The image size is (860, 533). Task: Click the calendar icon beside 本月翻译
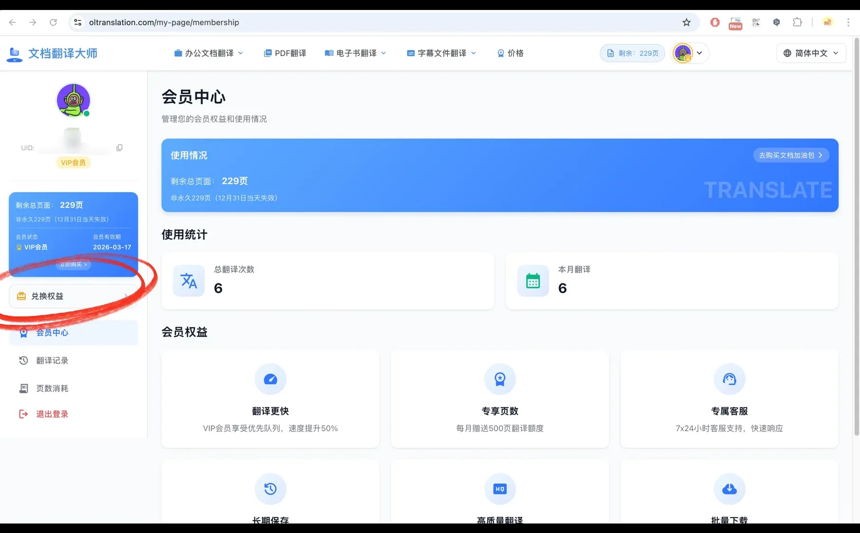532,281
